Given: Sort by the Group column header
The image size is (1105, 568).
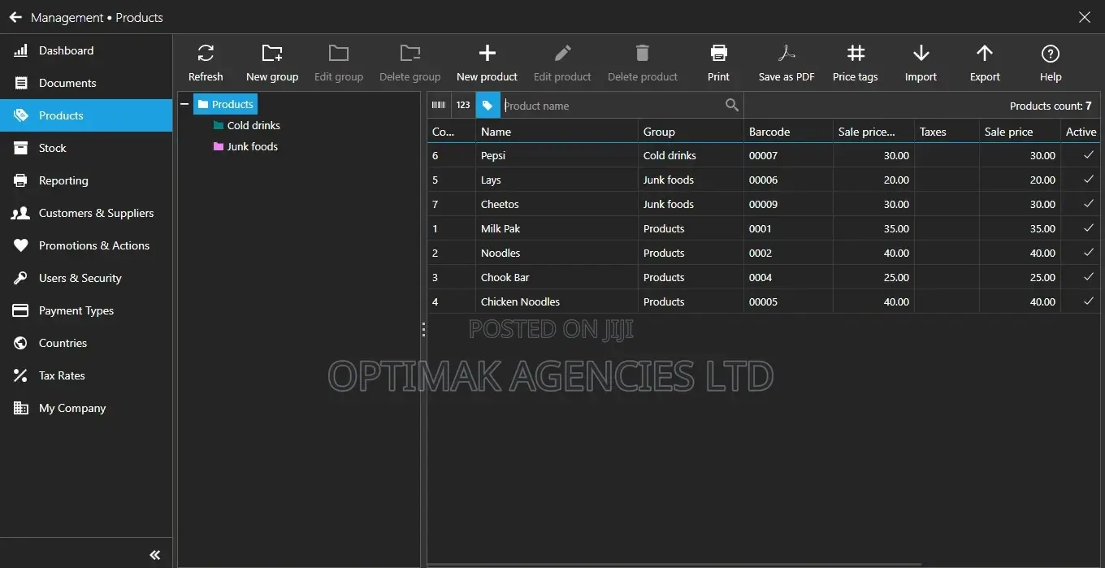Looking at the screenshot, I should (x=691, y=131).
